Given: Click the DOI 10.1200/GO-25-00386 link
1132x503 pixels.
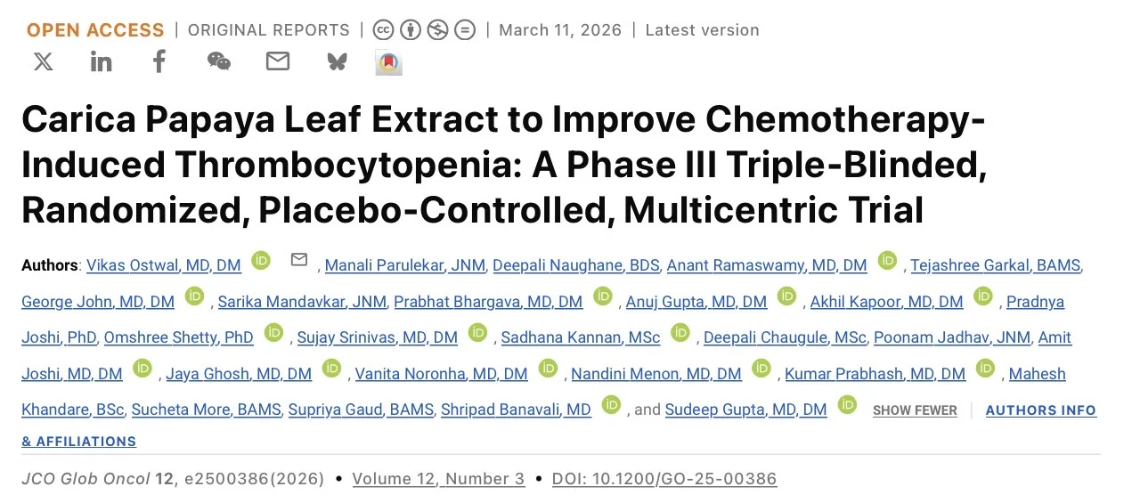Looking at the screenshot, I should [x=664, y=479].
